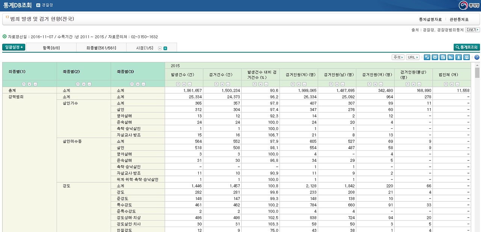
Task: Click the 통계표조회 search button
Action: point(467,47)
